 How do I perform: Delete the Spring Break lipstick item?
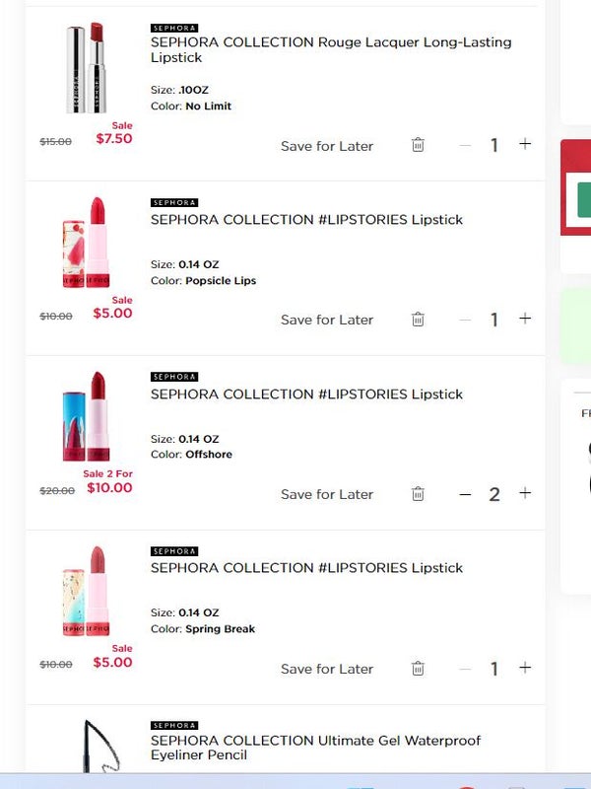pos(418,669)
